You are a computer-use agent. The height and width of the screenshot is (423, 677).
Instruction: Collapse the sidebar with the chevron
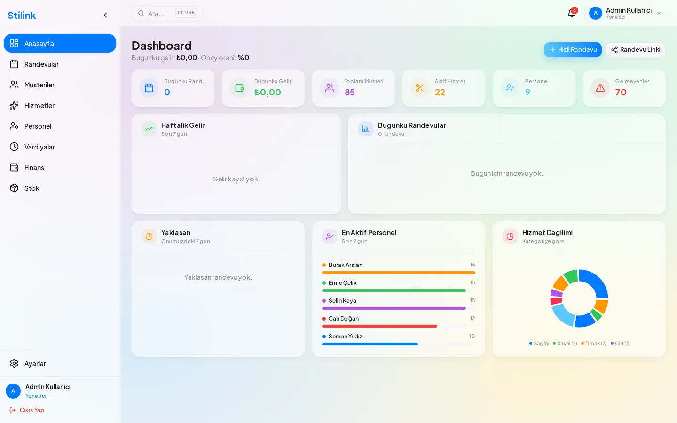(x=105, y=15)
